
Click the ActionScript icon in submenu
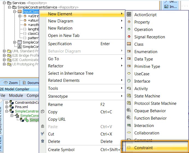tap(129, 15)
